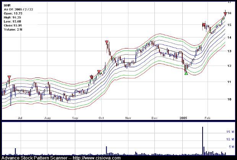Click the MHR ticker symbol label
This screenshot has width=237, height=160.
[x=7, y=5]
